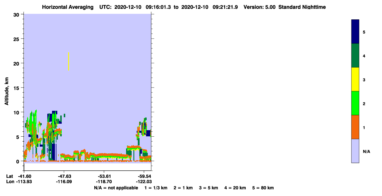The width and height of the screenshot is (382, 196).
Task: Click the '3 = 5 km' legend text
Action: point(209,188)
